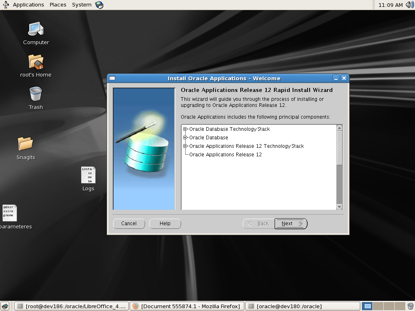This screenshot has width=415, height=311.
Task: Launch the web browser globe icon in top panel
Action: (x=99, y=5)
